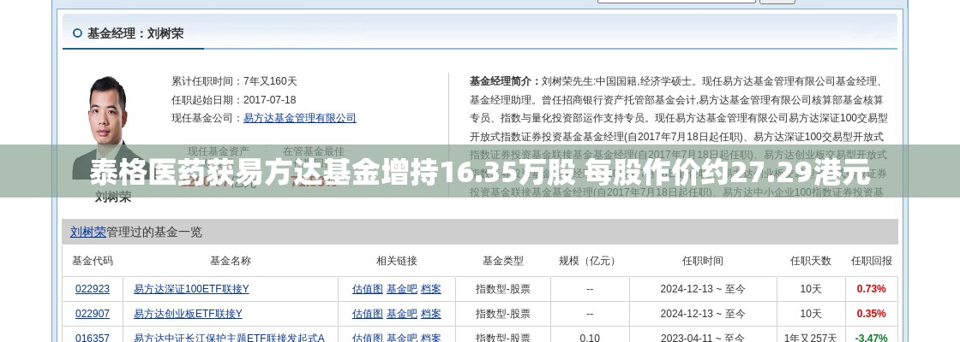
Task: Click the 0.10 fund size cell
Action: pyautogui.click(x=590, y=338)
